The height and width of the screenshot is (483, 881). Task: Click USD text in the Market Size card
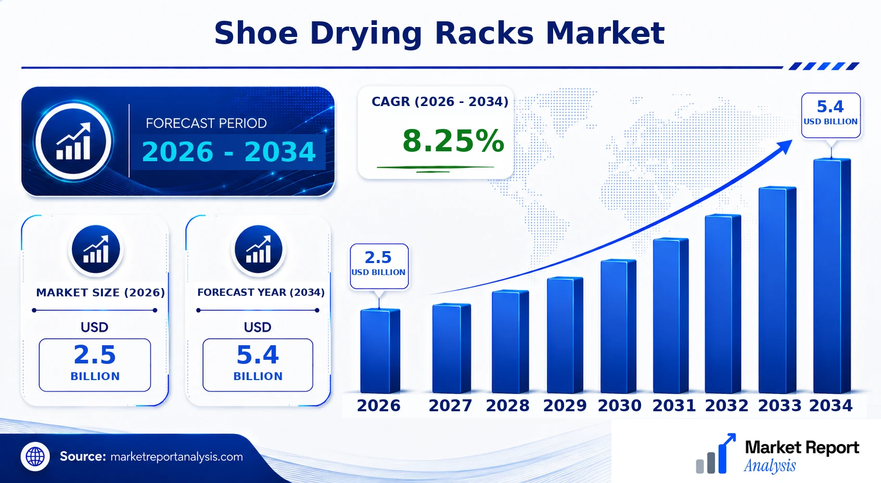click(x=95, y=328)
